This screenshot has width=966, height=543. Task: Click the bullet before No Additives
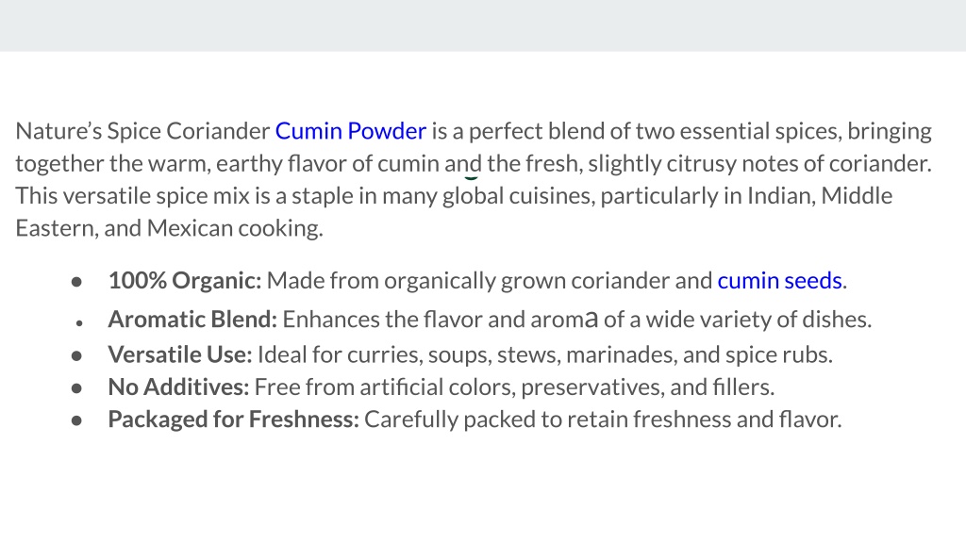(x=76, y=388)
